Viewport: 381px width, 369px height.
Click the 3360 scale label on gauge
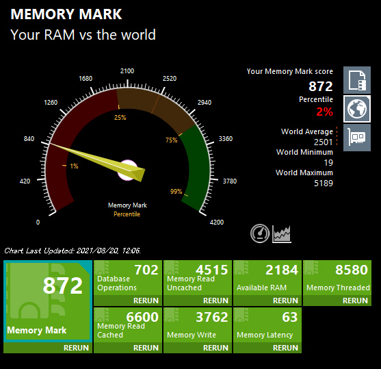pyautogui.click(x=226, y=139)
